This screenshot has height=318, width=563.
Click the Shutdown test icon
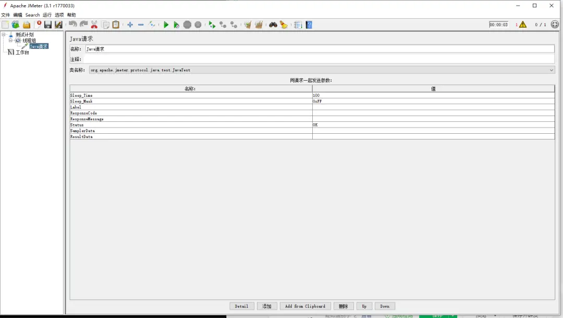tap(198, 25)
